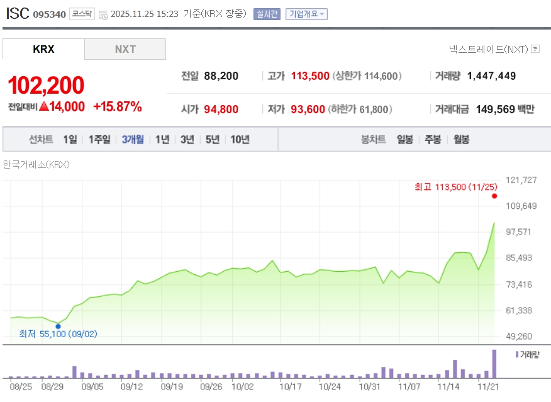
Task: Select the 1주일 line chart period
Action: point(99,140)
